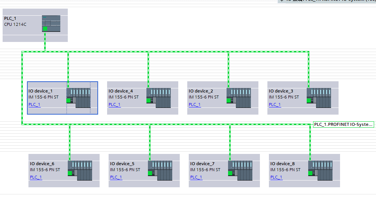The image size is (376, 197).
Task: Click the IO device_8 name label
Action: [x=282, y=164]
